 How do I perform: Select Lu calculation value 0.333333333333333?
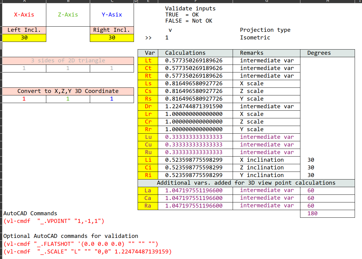pyautogui.click(x=195, y=137)
